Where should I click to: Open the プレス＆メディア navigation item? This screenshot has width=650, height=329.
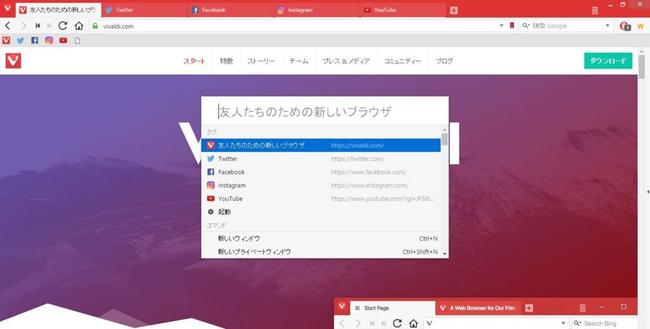346,61
